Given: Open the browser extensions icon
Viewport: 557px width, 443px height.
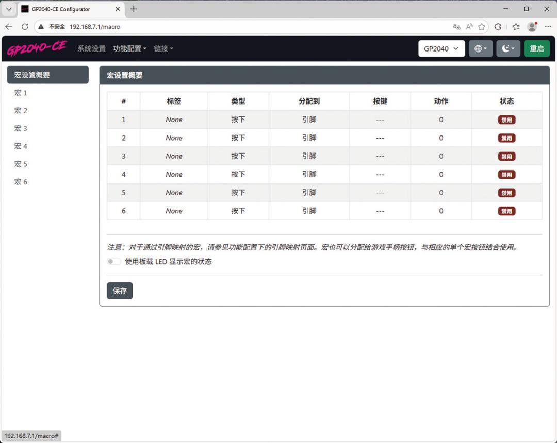Looking at the screenshot, I should tap(498, 27).
